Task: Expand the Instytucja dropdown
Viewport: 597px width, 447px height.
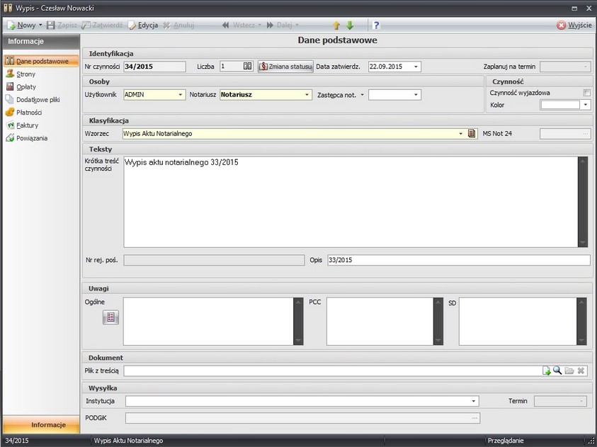Action: point(473,401)
